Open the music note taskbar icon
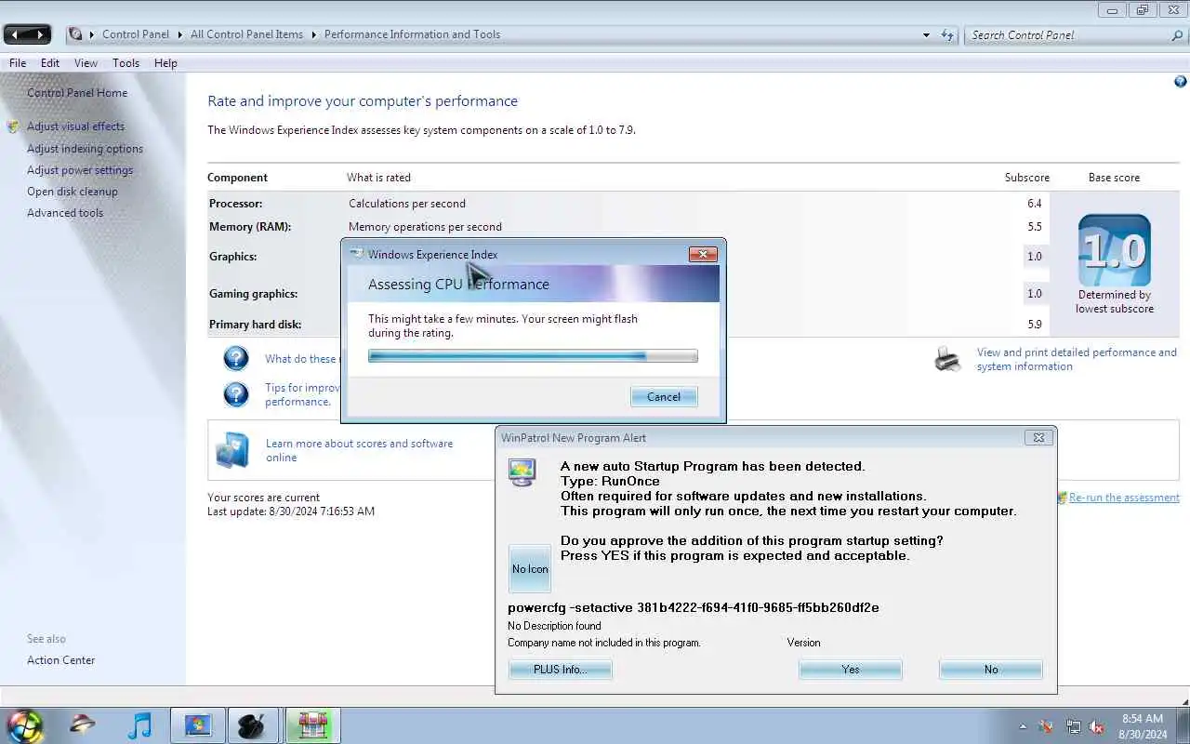 [x=139, y=724]
